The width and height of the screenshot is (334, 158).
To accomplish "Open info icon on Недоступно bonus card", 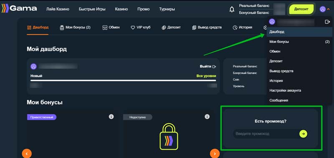I will pyautogui.click(x=207, y=117).
